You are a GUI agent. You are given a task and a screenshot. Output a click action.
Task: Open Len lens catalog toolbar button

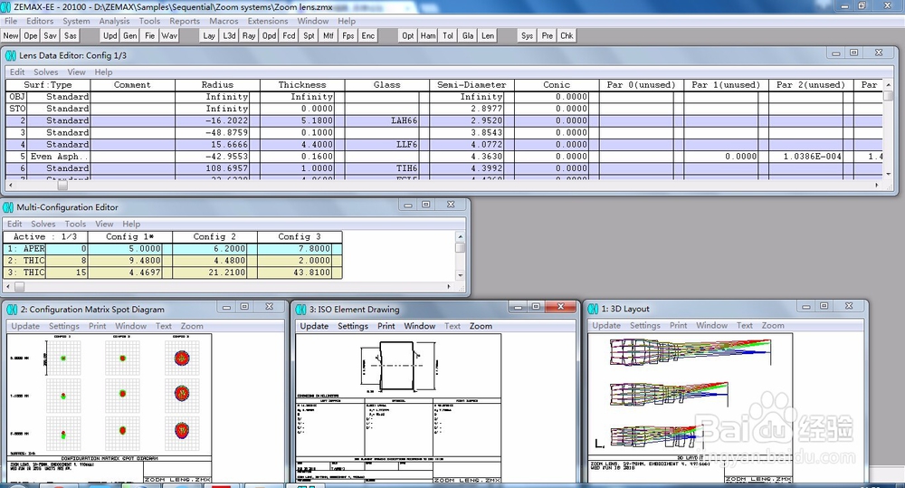(488, 36)
